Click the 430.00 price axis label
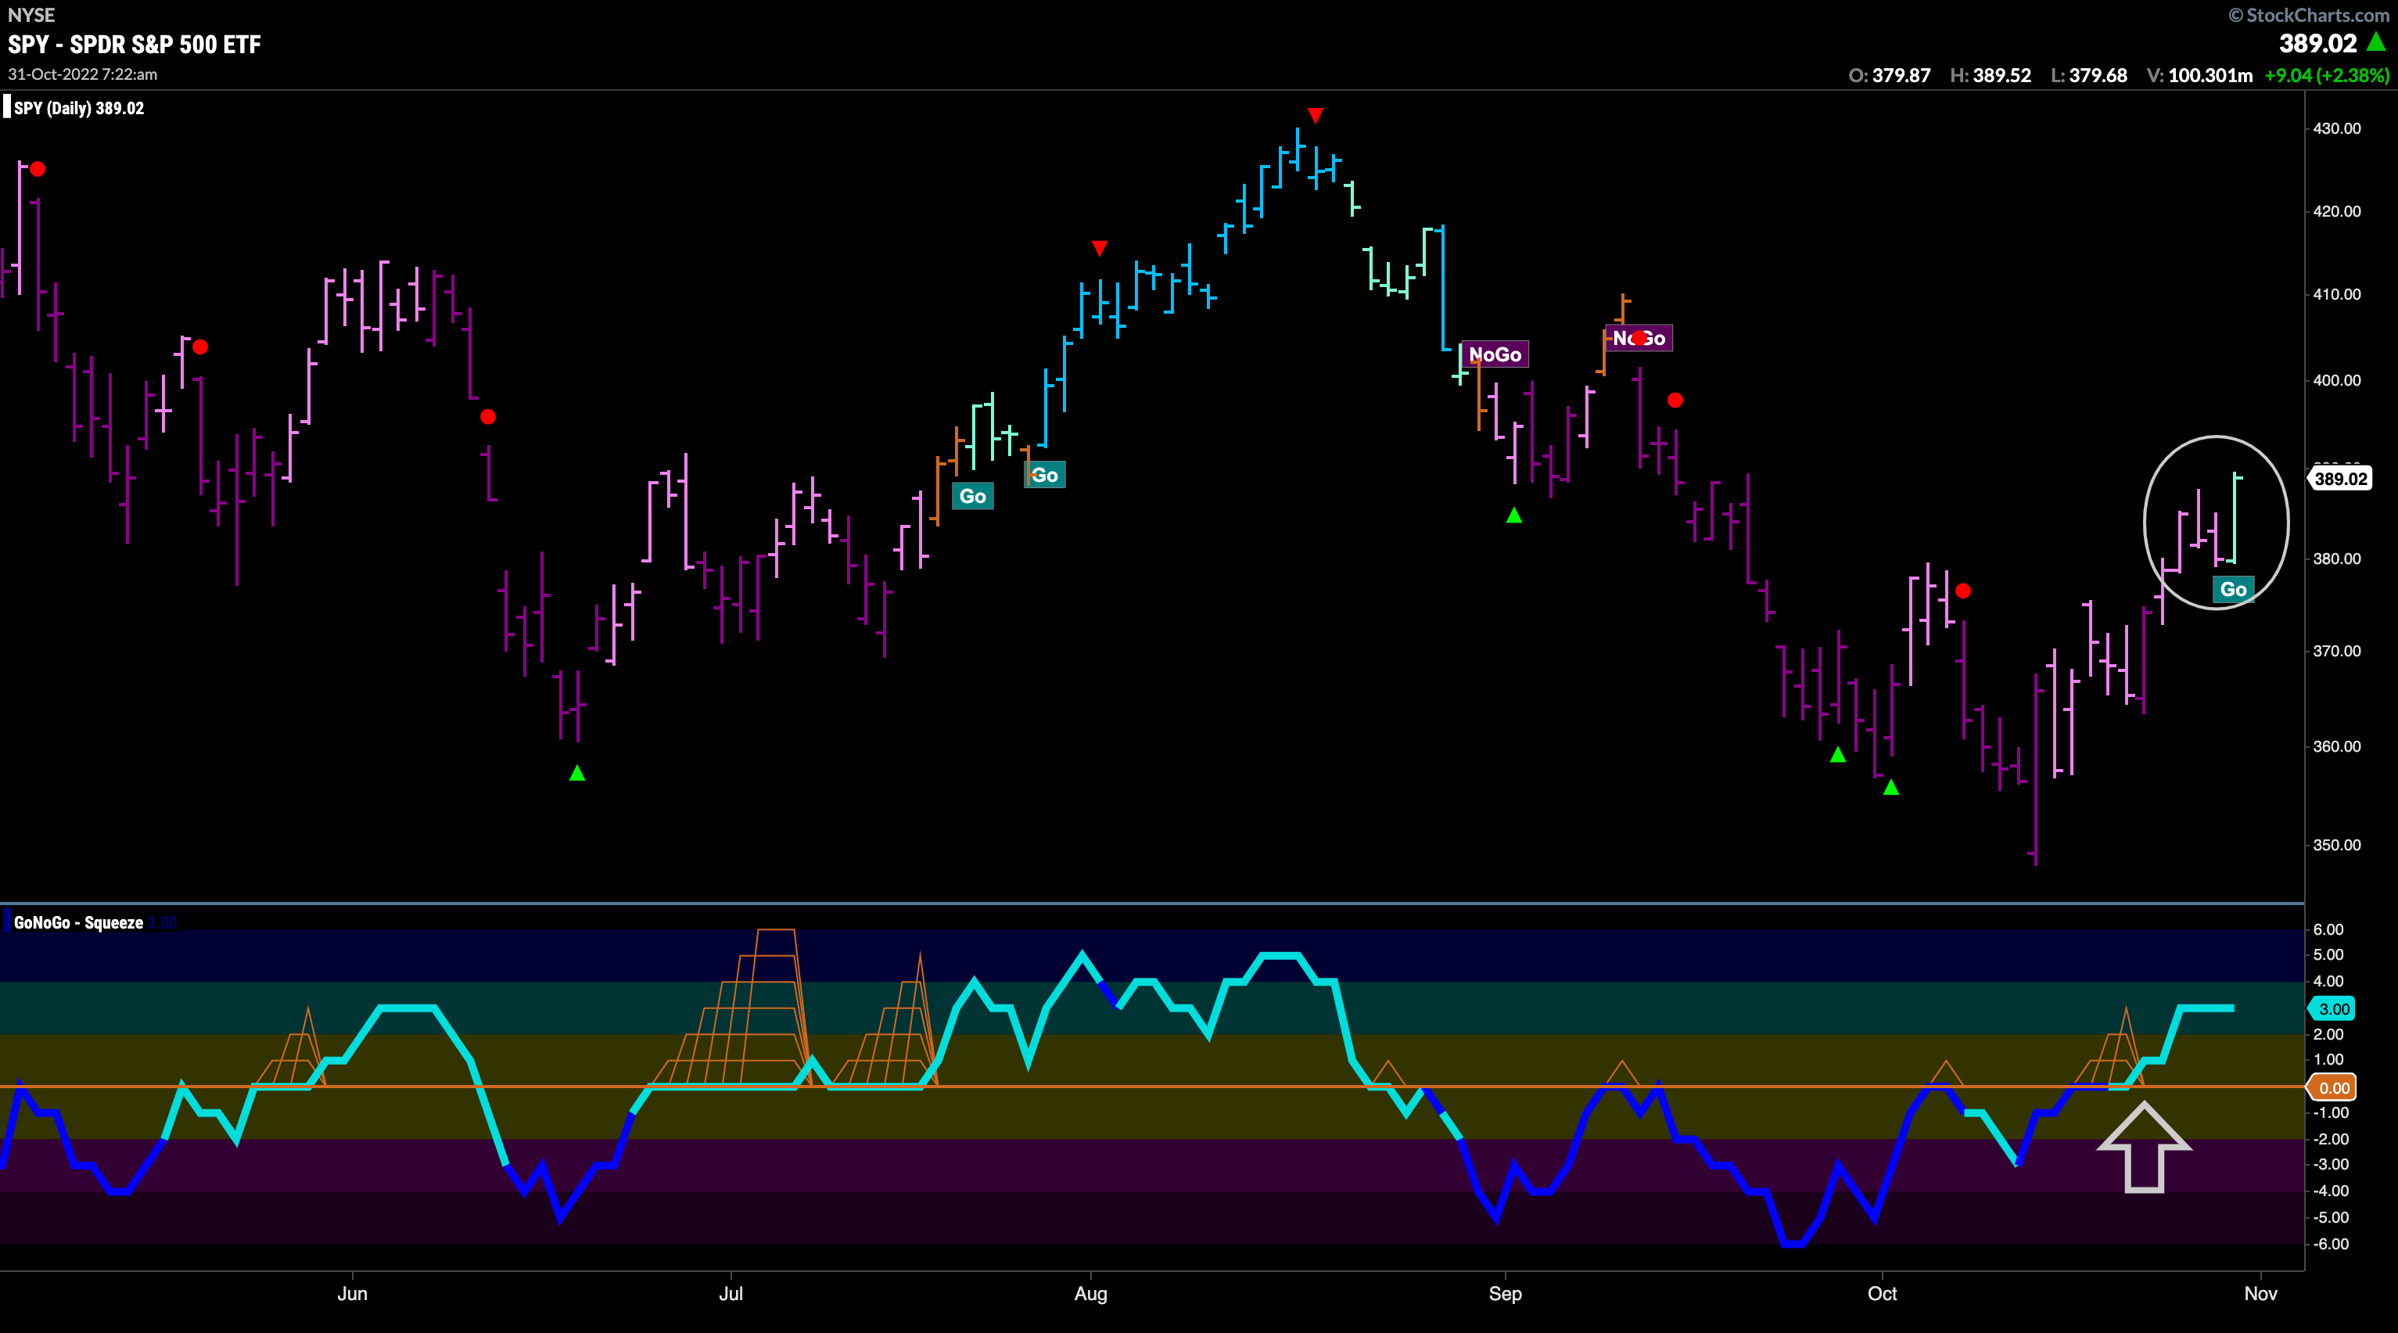Screen dimensions: 2398x1333 2336,128
